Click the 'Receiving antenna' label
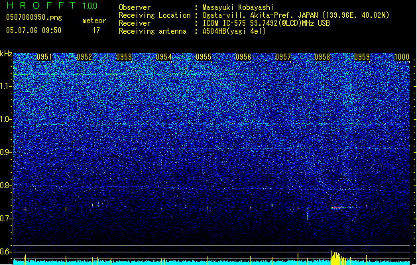Image resolution: width=417 pixels, height=265 pixels. (x=152, y=31)
